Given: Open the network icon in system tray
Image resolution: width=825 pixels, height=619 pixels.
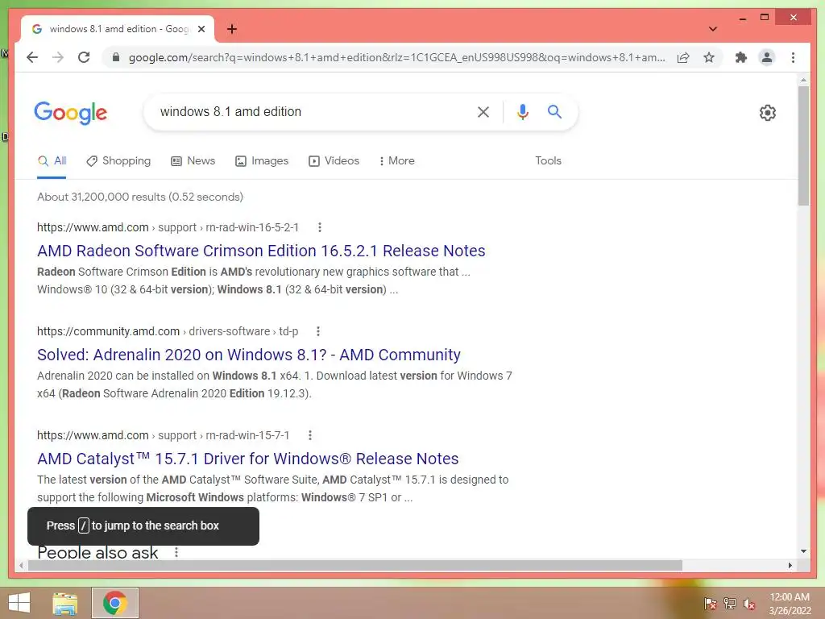Looking at the screenshot, I should point(730,603).
